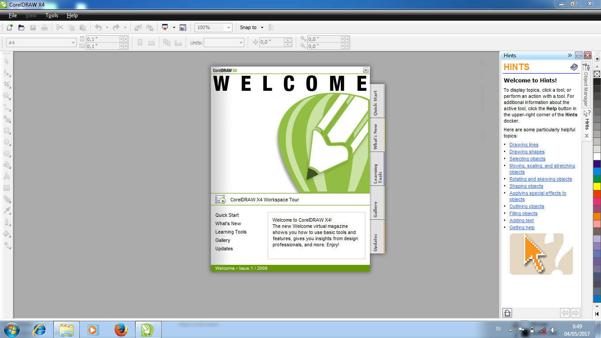
Task: Click the Print icon in the toolbar
Action: [44, 27]
